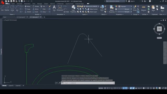Viewport: 167px width, 94px height.
Task: Expand the Properties panel
Action: pyautogui.click(x=120, y=14)
